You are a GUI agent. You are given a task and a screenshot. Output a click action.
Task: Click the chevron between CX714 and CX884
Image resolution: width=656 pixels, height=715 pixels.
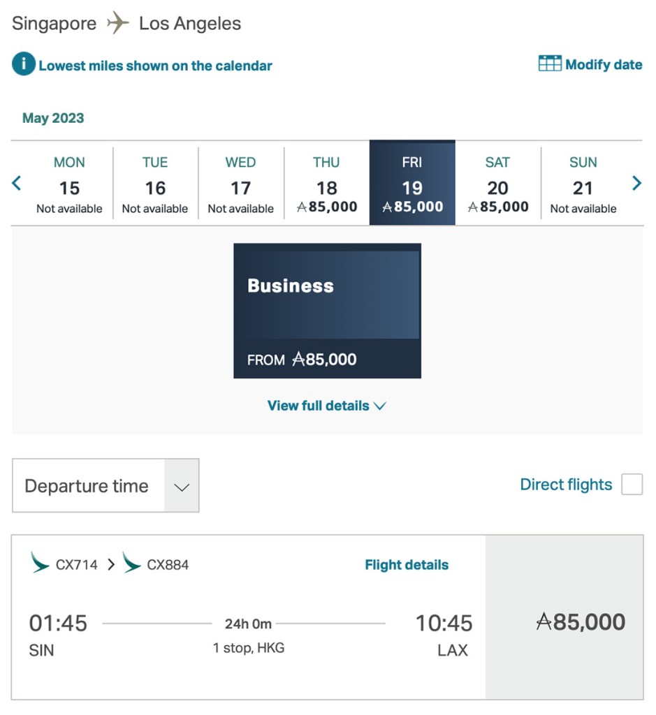(111, 564)
